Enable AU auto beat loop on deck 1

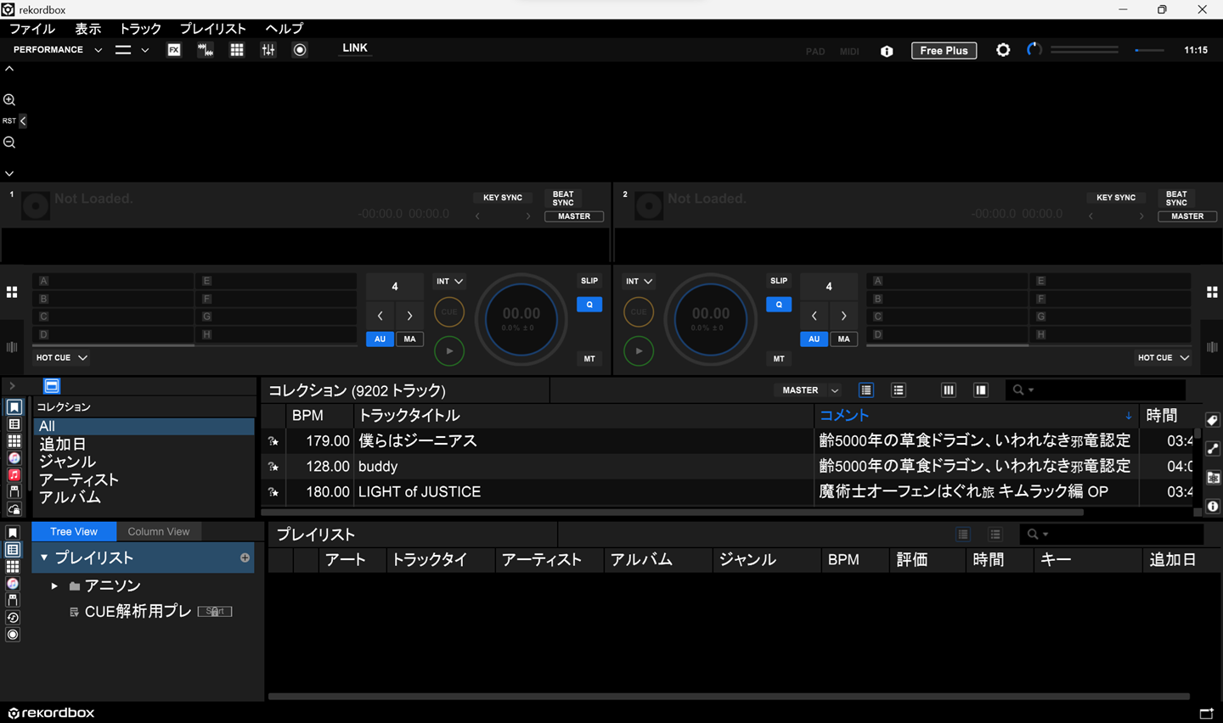coord(380,339)
